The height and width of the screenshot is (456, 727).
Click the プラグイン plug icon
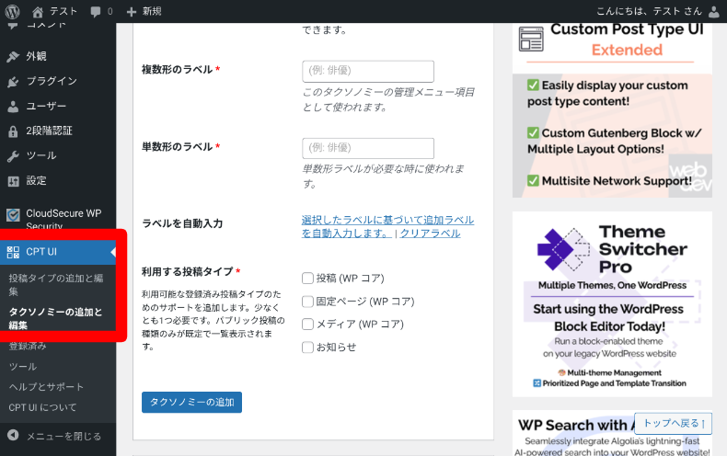[x=13, y=82]
